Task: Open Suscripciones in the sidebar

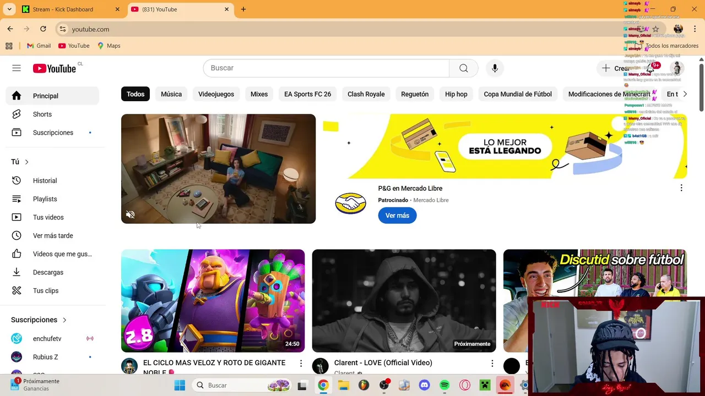Action: 52,133
